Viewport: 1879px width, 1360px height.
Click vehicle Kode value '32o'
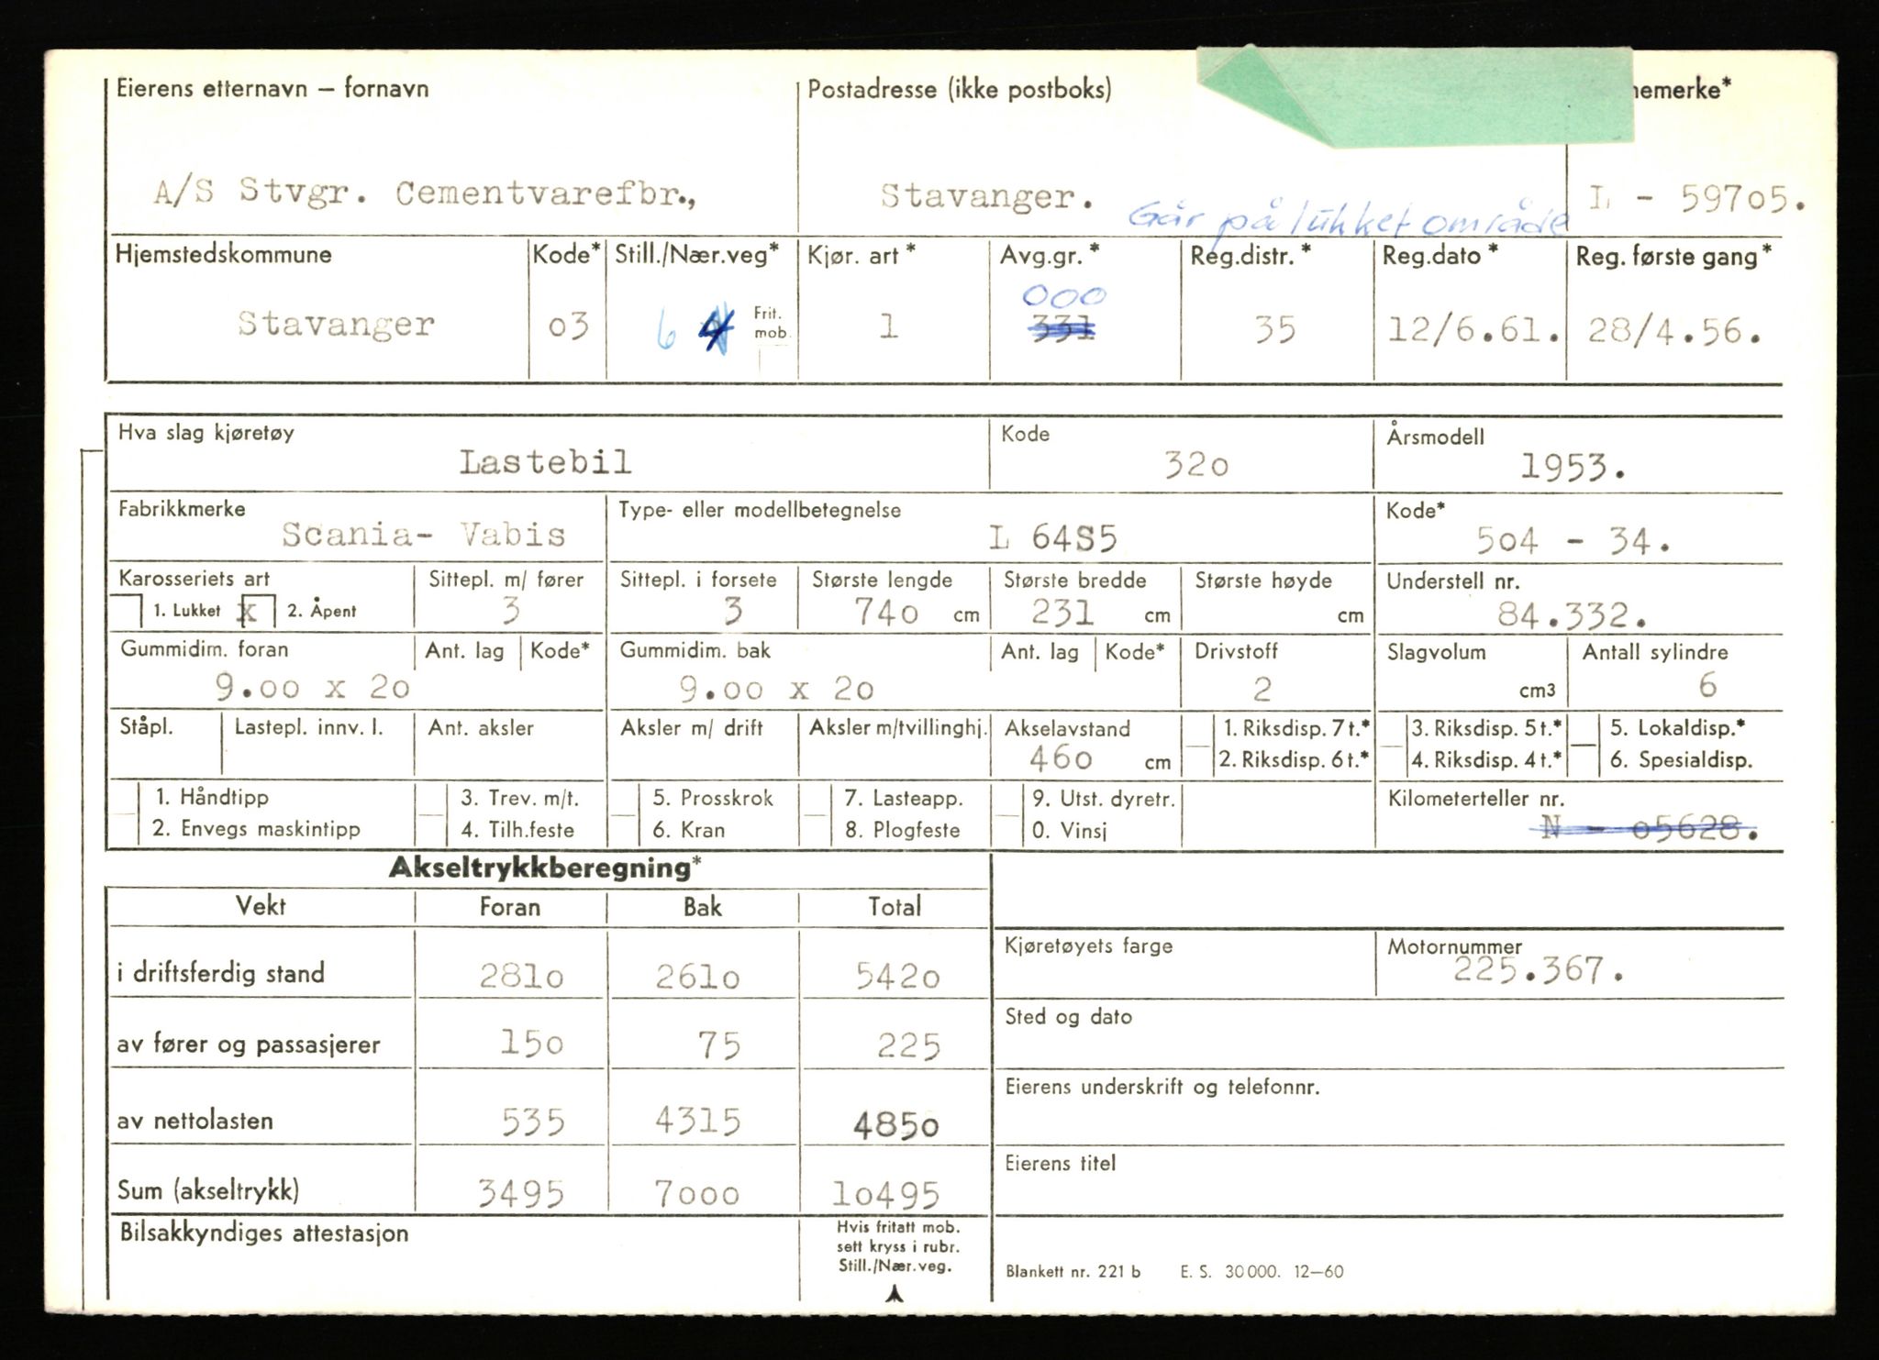coord(1196,466)
